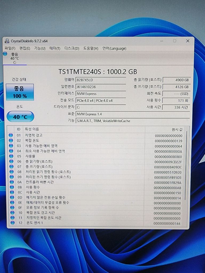Image resolution: width=205 pixels, height=273 pixels.
Task: Click the ID column header
Action: point(19,129)
